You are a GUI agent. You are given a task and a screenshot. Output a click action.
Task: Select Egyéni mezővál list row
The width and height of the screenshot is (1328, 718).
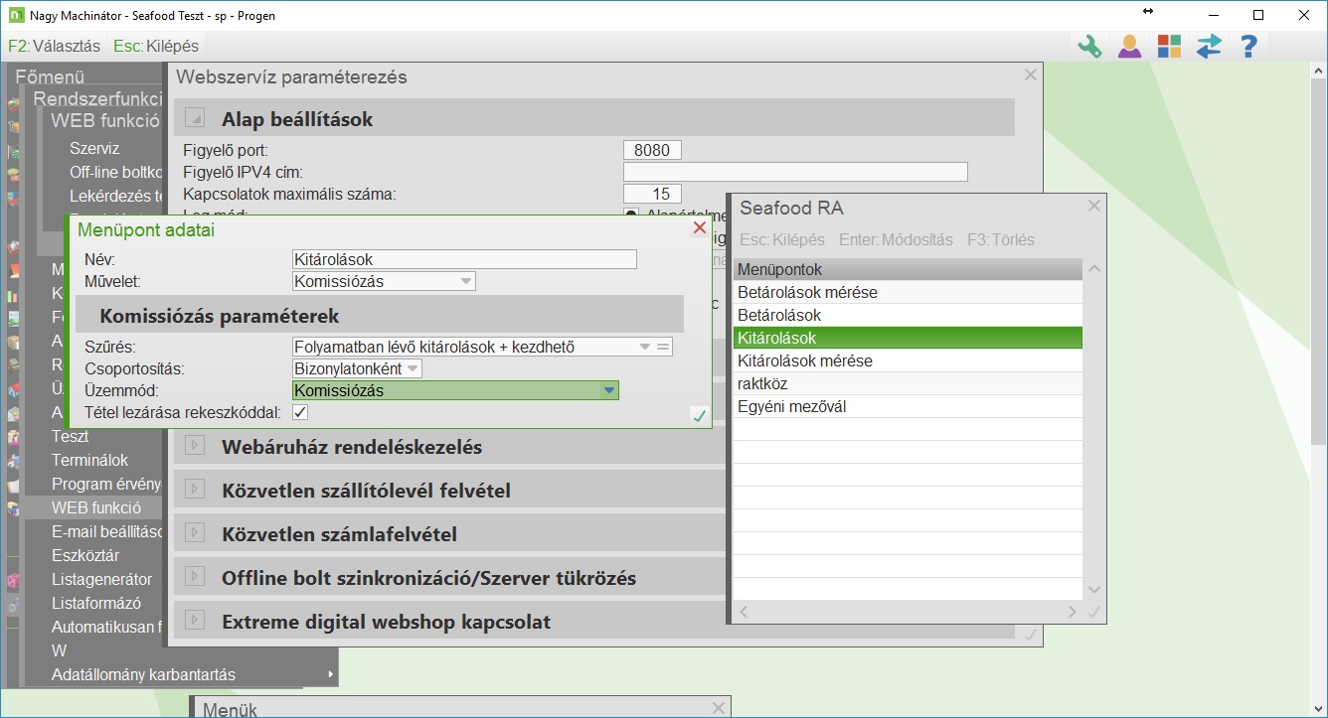[x=908, y=407]
